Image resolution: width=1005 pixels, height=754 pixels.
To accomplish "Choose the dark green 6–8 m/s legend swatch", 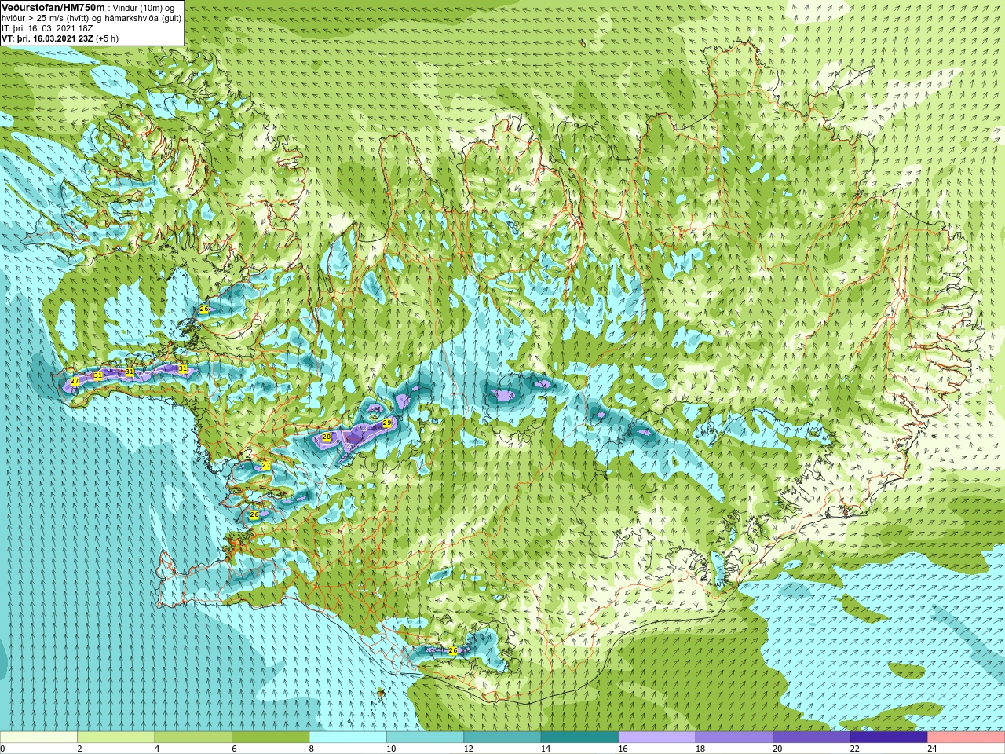I will coord(270,738).
